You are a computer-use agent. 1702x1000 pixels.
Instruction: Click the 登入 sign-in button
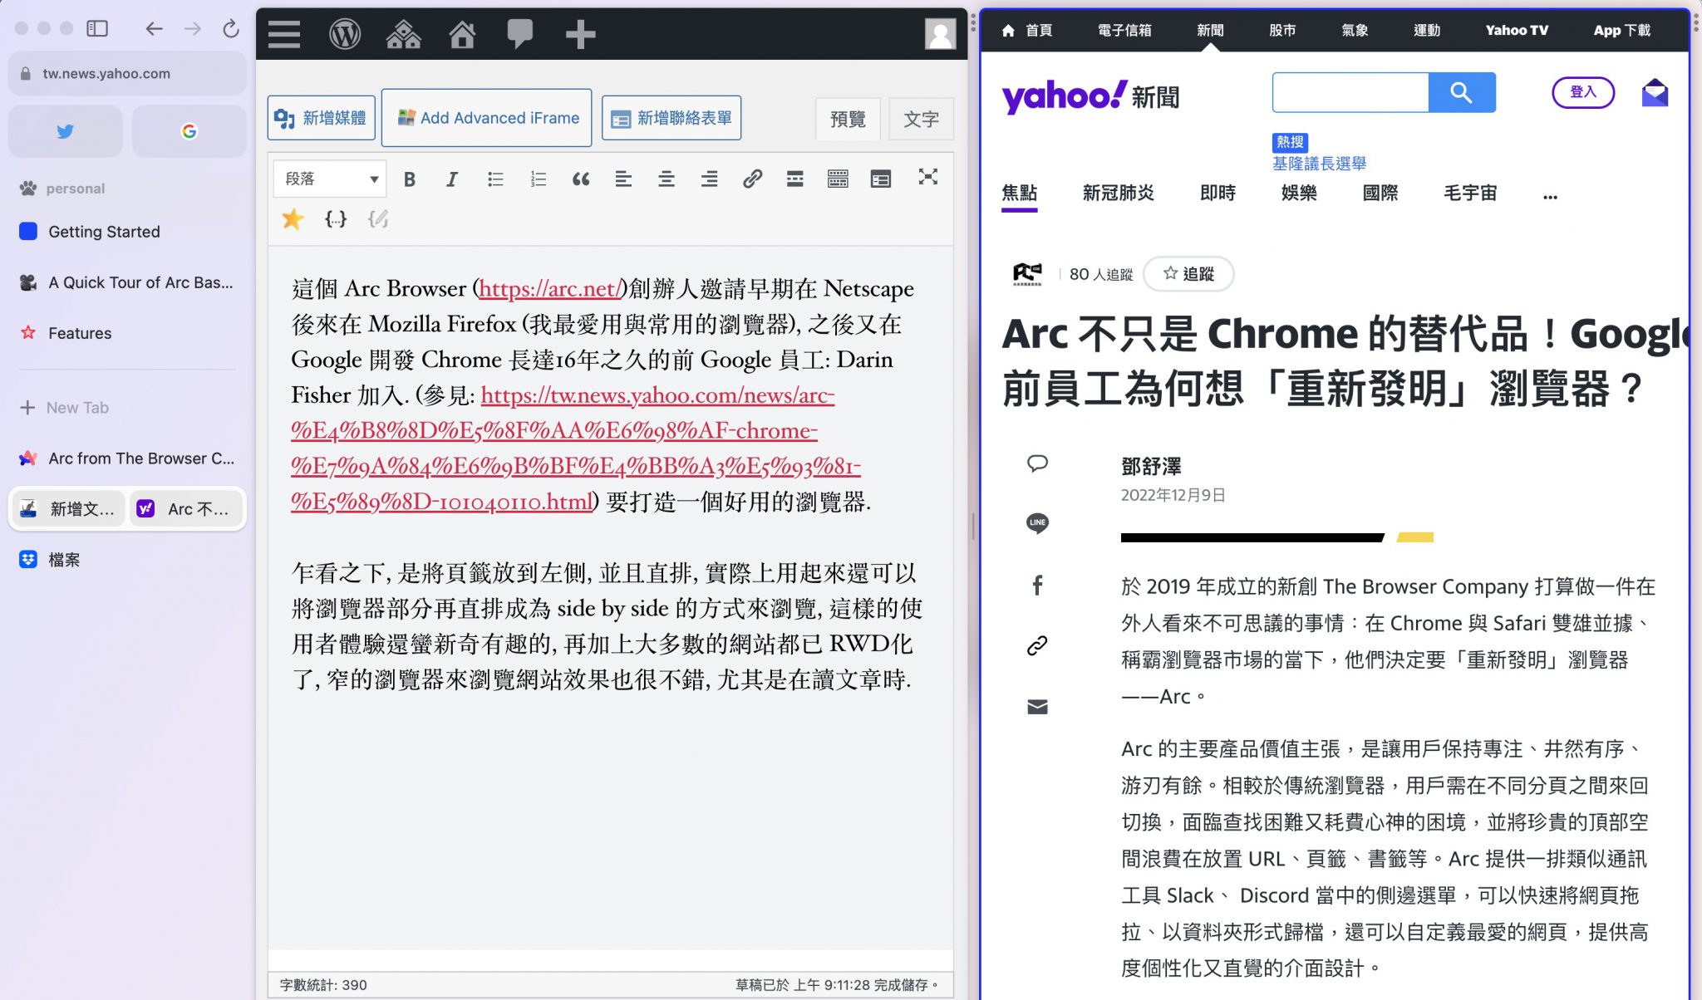(x=1583, y=92)
